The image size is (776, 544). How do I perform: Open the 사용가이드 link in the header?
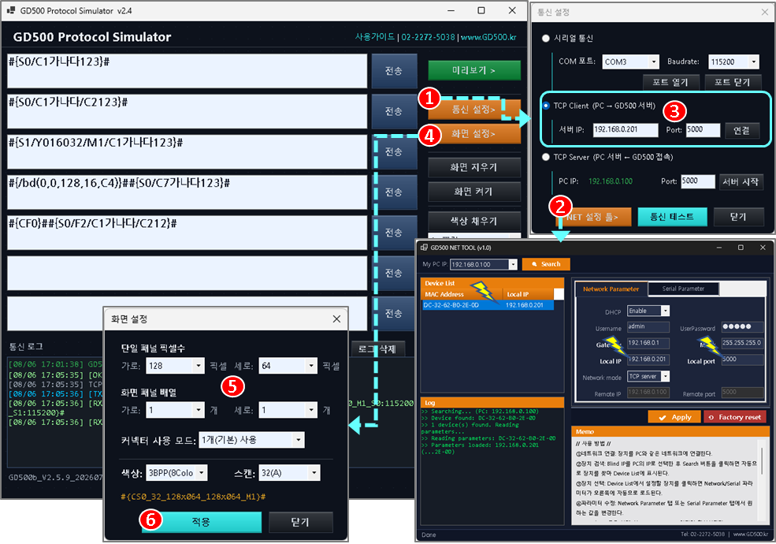[375, 37]
